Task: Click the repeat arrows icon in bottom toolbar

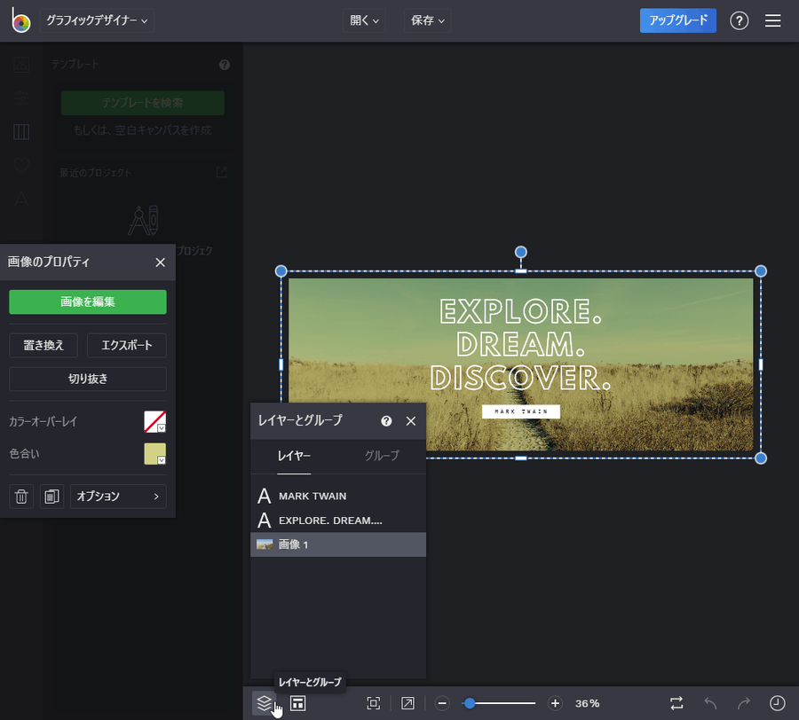Action: pyautogui.click(x=676, y=703)
